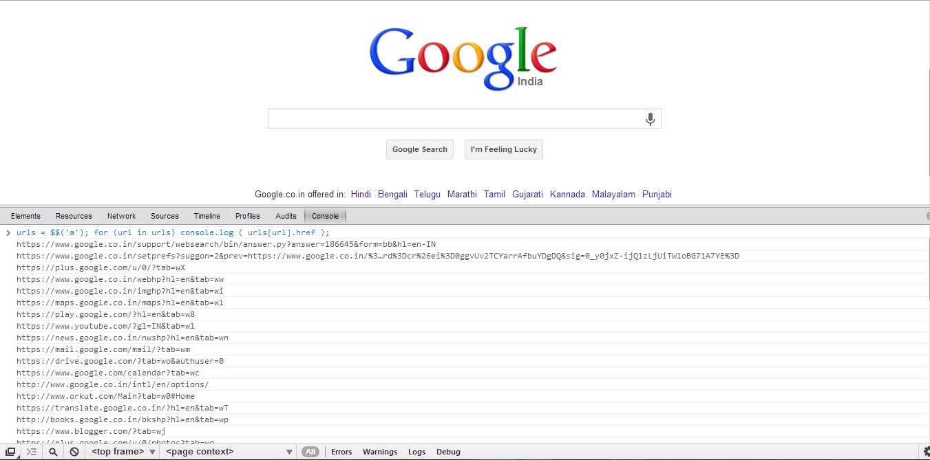Screen dimensions: 930x460
Task: Open the Gujarati language link
Action: coord(527,195)
